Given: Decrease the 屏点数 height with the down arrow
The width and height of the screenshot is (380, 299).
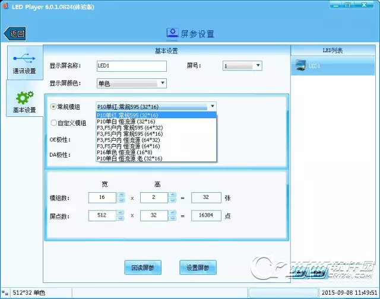Looking at the screenshot, I should pyautogui.click(x=172, y=218).
